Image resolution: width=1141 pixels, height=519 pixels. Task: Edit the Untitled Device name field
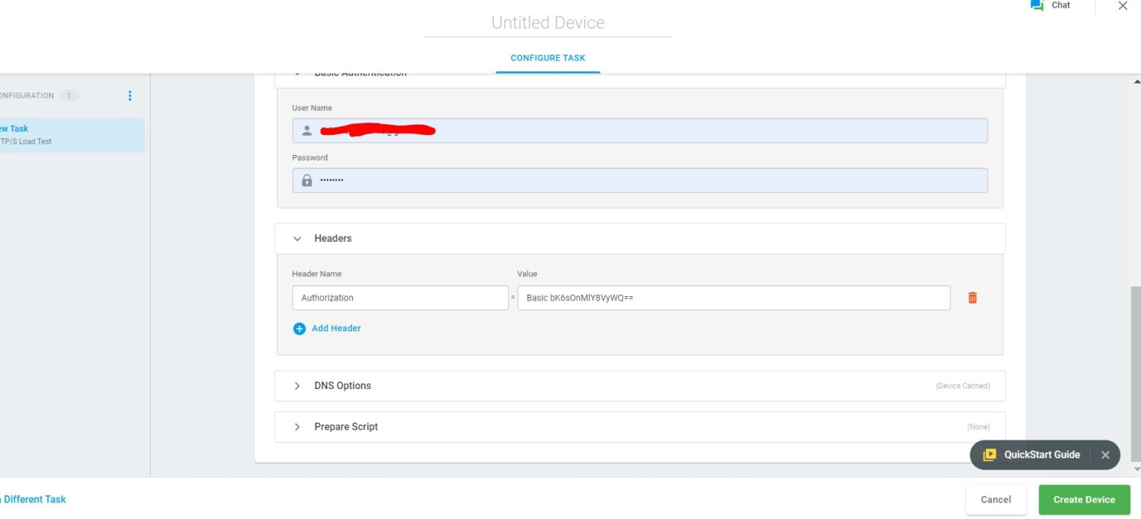click(548, 23)
